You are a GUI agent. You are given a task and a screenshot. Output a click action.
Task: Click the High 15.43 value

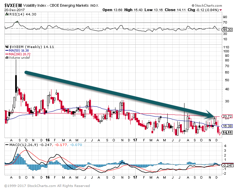pyautogui.click(x=133, y=10)
